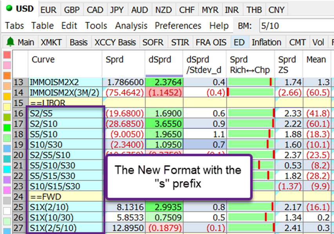Open the Preferences menu

tap(178, 25)
